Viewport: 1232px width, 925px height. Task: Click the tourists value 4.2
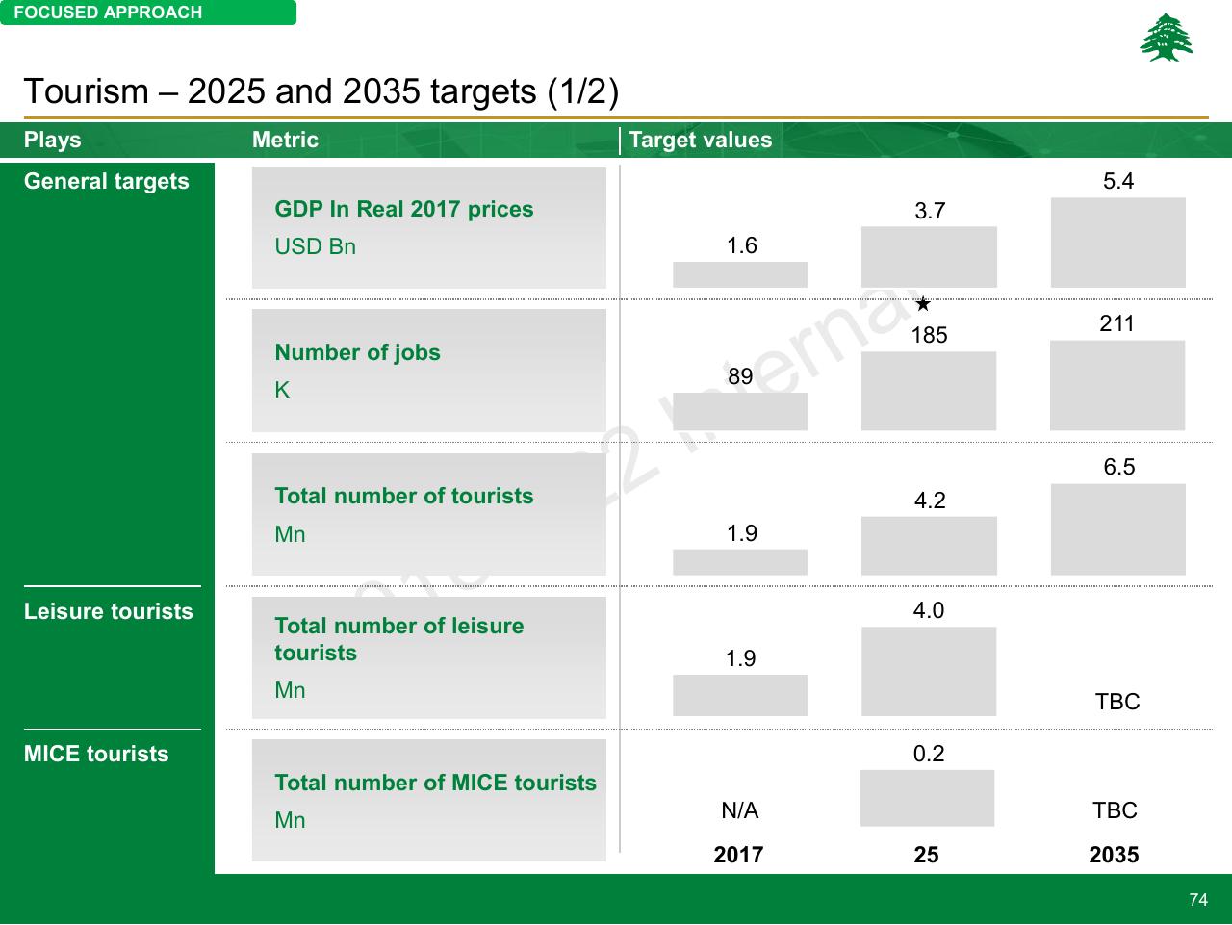pos(930,501)
